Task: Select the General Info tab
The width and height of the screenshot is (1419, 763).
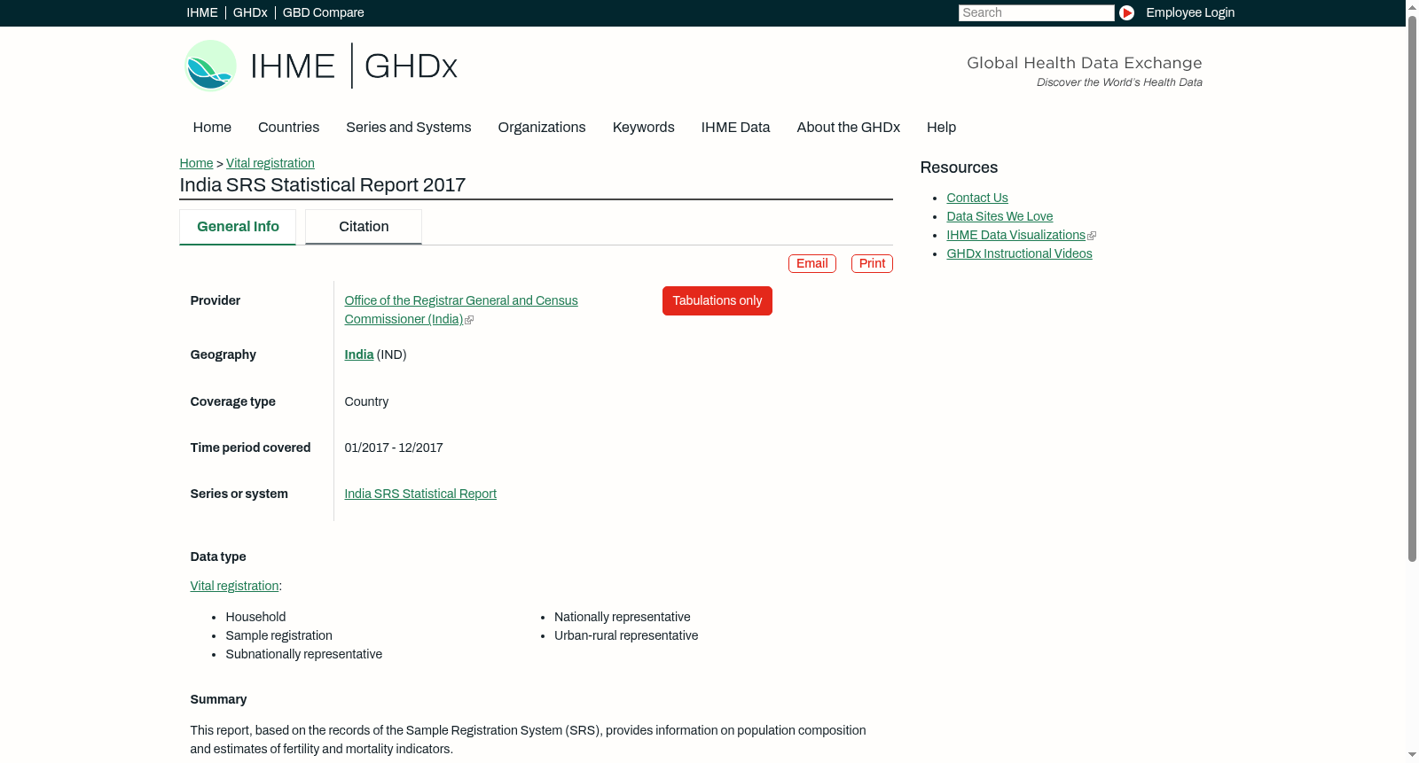Action: pos(238,227)
